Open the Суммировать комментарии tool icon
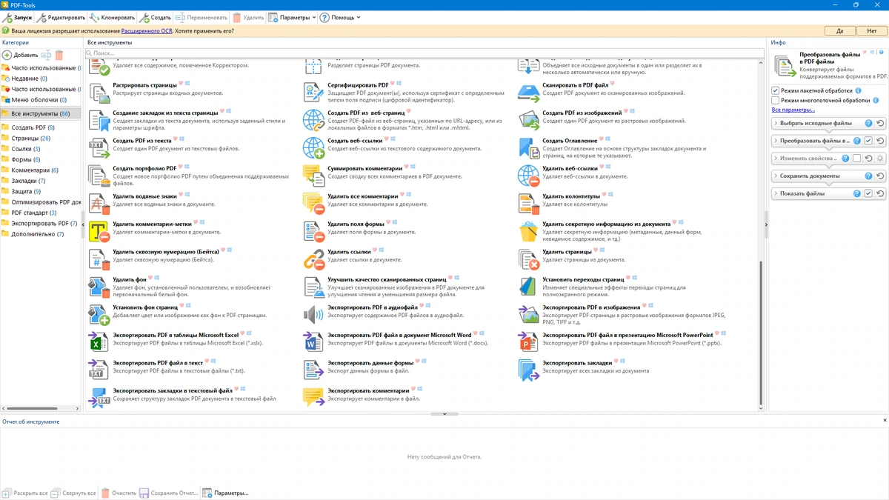This screenshot has height=500, width=889. pos(313,176)
